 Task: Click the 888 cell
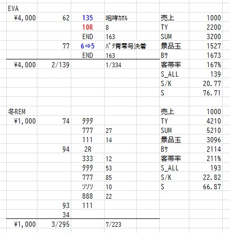(87, 196)
